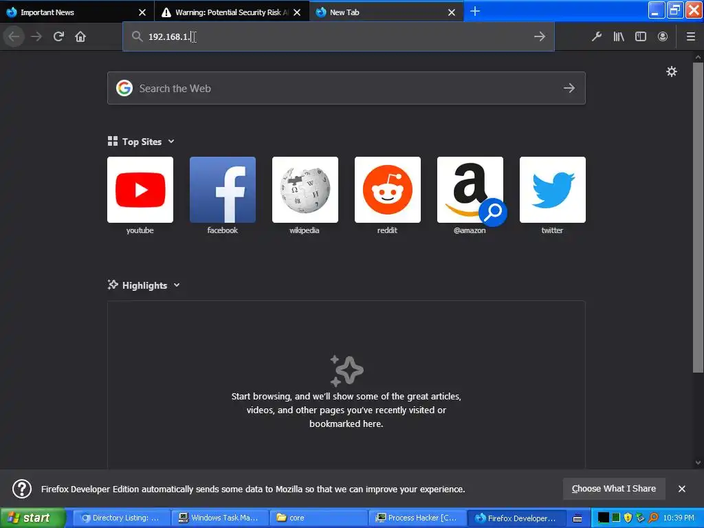Viewport: 704px width, 528px height.
Task: Click the taskbar keyboard icon
Action: pos(577,518)
